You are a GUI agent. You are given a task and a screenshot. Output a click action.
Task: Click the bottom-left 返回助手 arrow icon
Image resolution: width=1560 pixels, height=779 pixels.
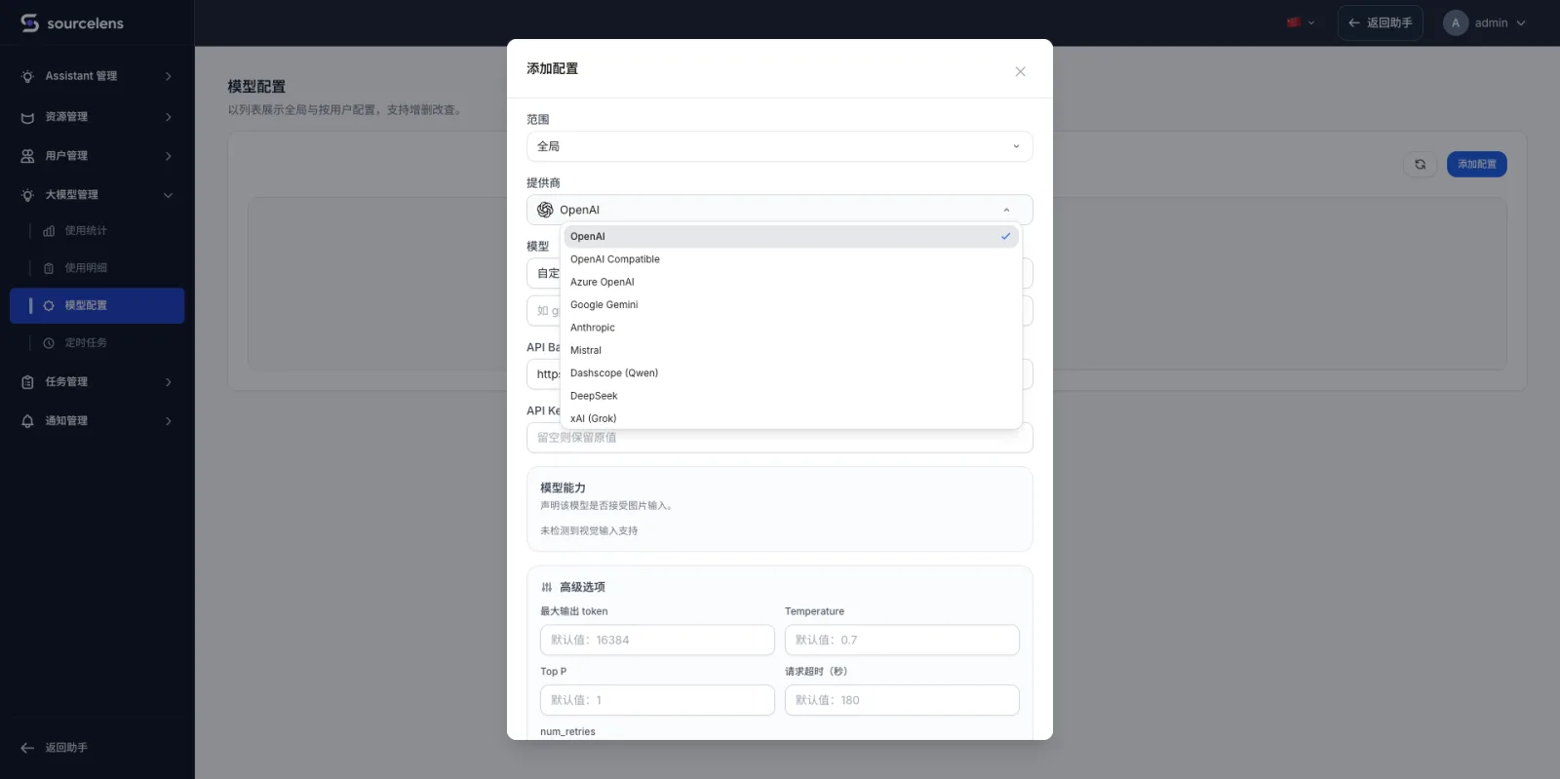tap(27, 748)
